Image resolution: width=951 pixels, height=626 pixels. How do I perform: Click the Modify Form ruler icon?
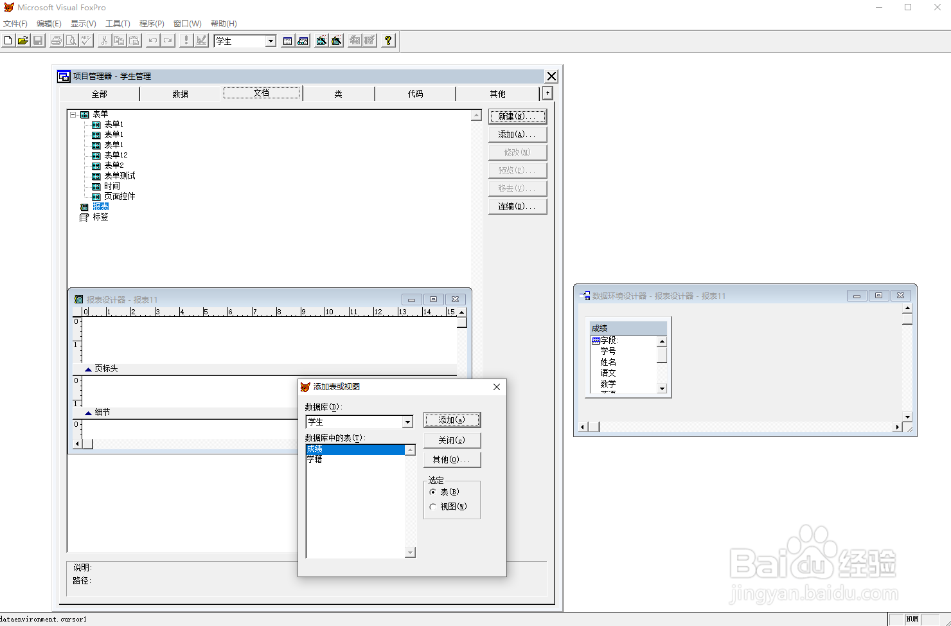coord(201,40)
